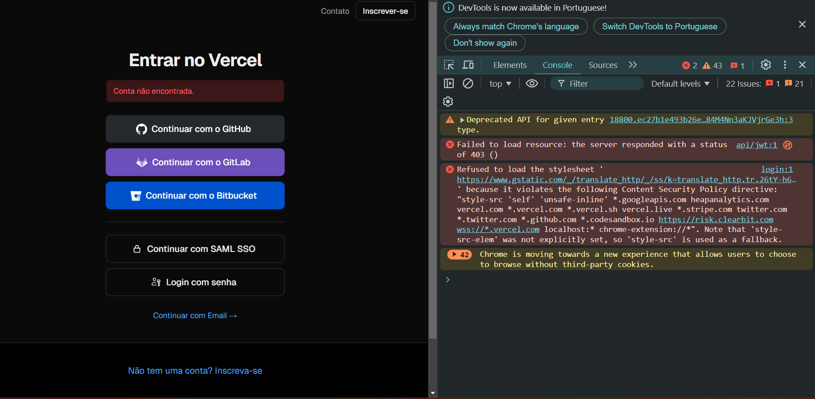
Task: Open the DevTools three-dot customize menu
Action: point(785,65)
